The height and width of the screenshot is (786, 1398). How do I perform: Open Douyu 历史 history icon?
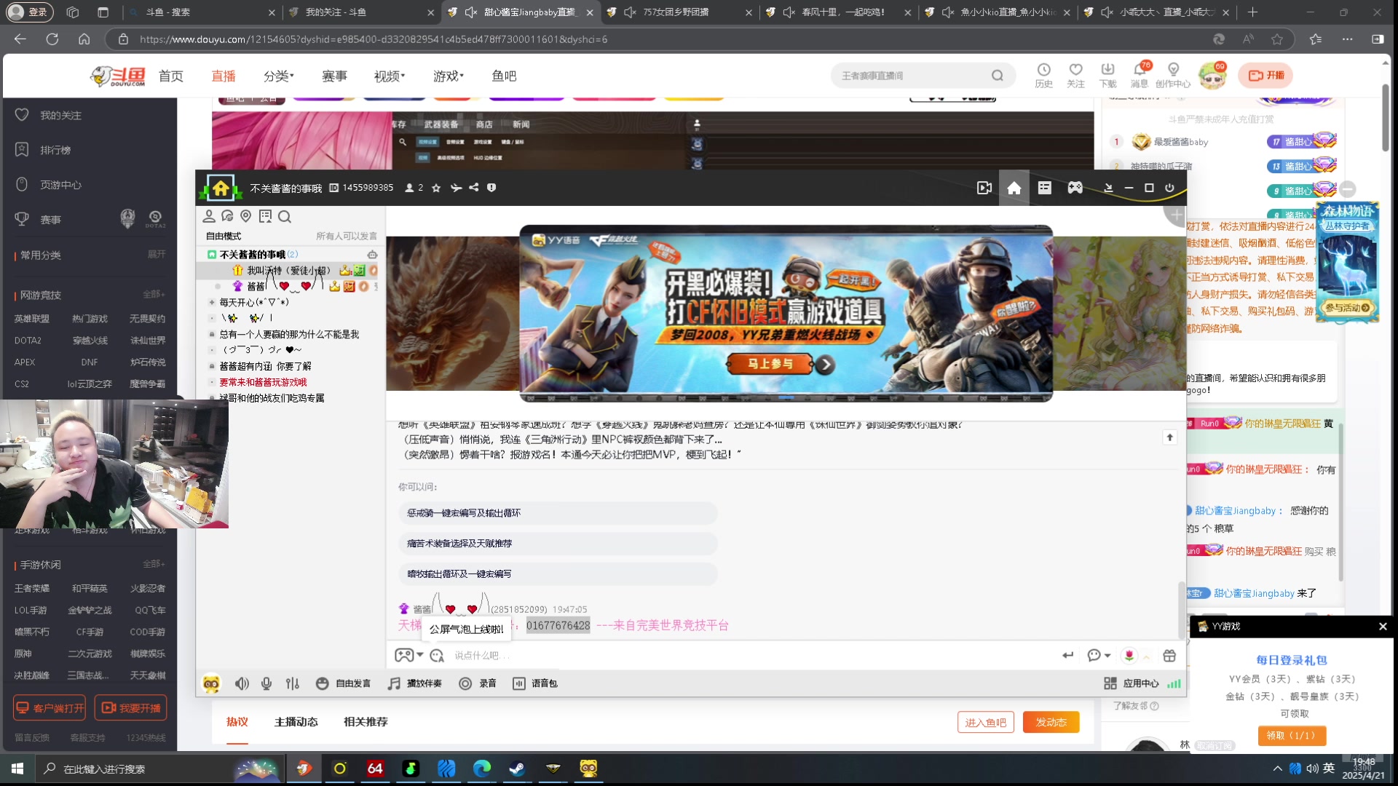tap(1043, 76)
